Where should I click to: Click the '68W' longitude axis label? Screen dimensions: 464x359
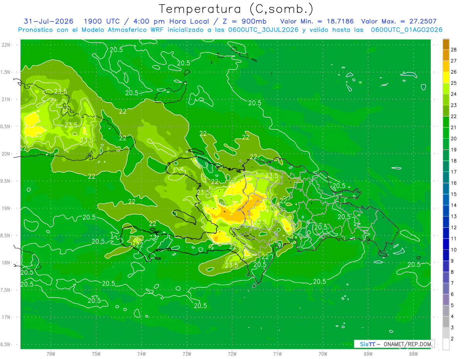pyautogui.click(x=413, y=354)
